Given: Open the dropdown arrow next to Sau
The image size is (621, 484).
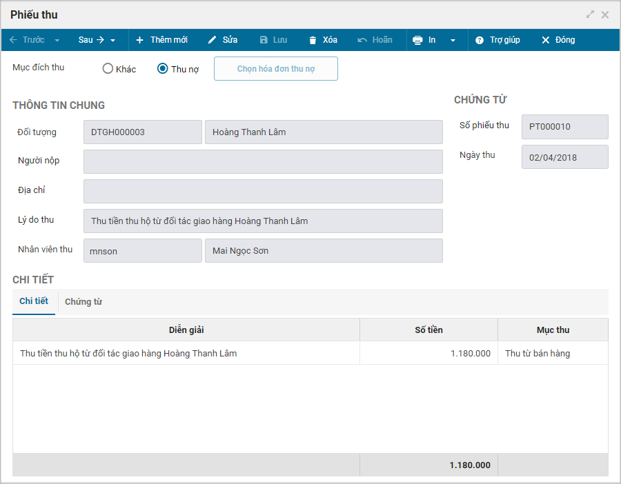Looking at the screenshot, I should [x=113, y=41].
